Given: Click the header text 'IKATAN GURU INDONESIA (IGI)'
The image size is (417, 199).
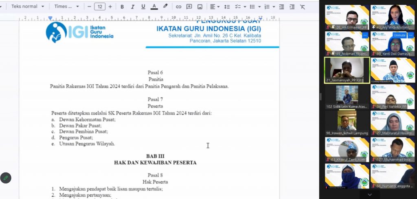Looking at the screenshot, I should 209,29.
